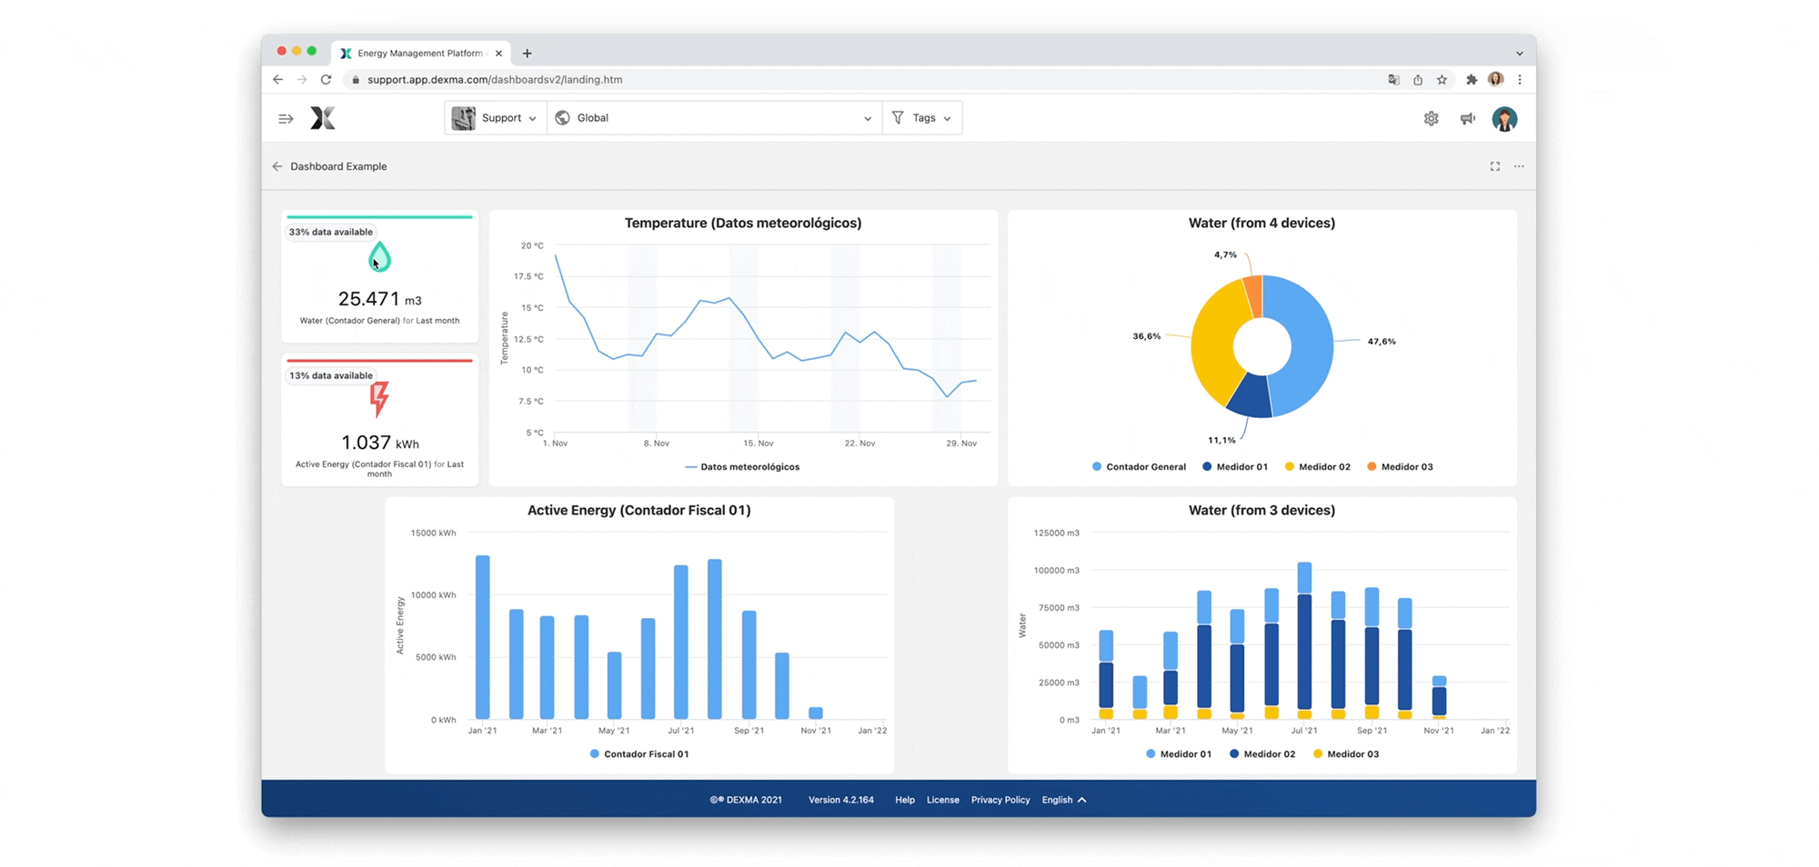Enter dashboard fullscreen mode
This screenshot has width=1819, height=867.
click(x=1494, y=166)
